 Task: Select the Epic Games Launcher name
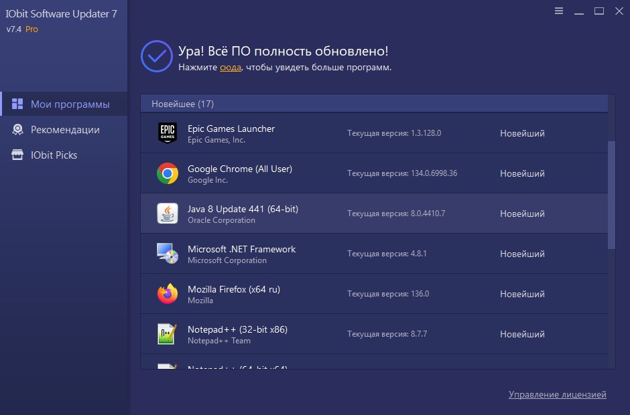pyautogui.click(x=231, y=129)
